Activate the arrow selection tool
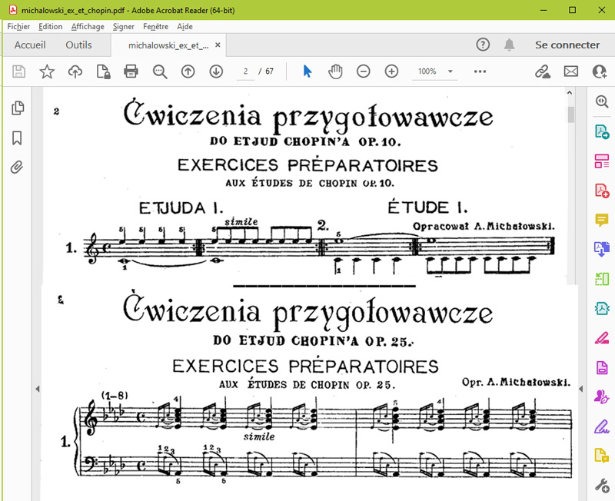The image size is (615, 501). (x=307, y=71)
